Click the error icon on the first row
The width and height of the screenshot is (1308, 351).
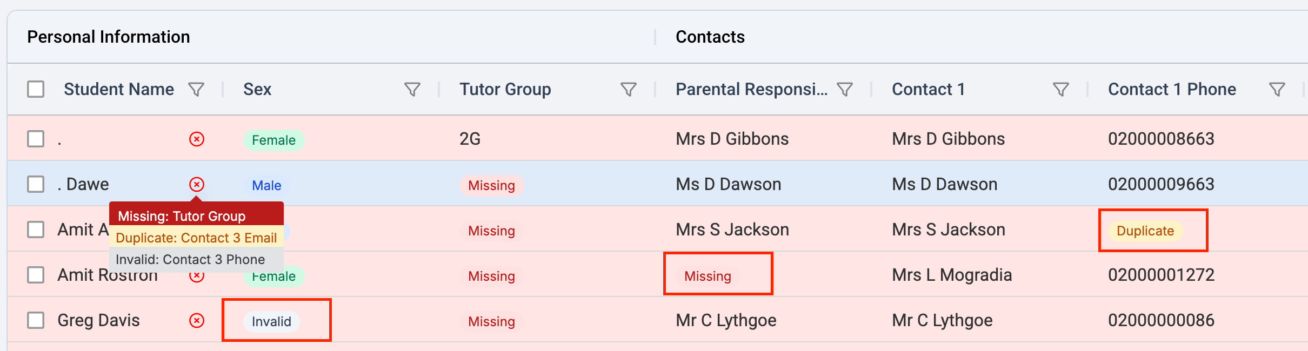click(x=197, y=139)
